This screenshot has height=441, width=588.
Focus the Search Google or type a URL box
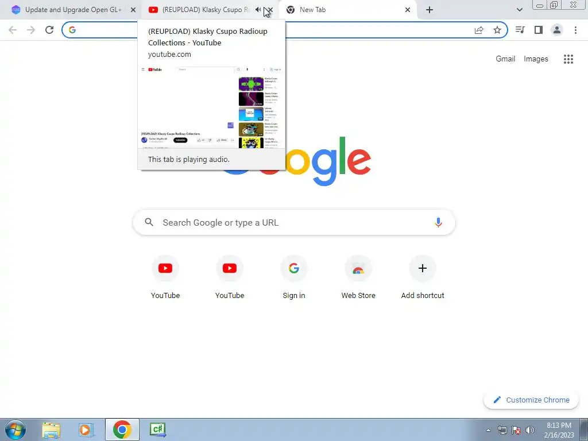(294, 222)
